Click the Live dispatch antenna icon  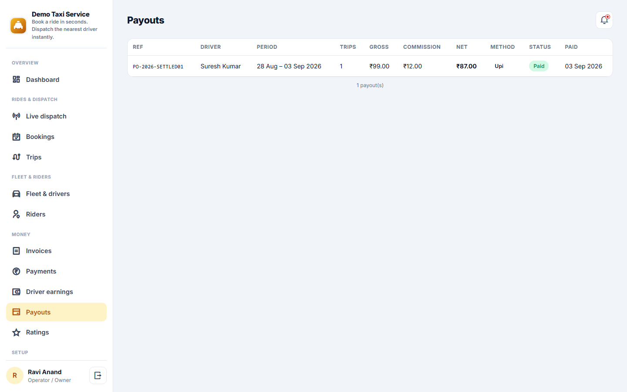point(16,116)
